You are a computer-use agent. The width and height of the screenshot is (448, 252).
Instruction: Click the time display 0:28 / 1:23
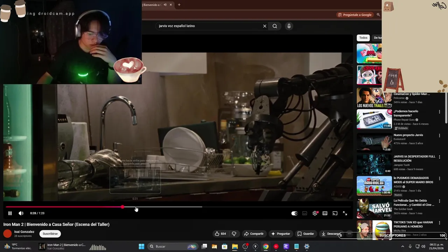[37, 213]
